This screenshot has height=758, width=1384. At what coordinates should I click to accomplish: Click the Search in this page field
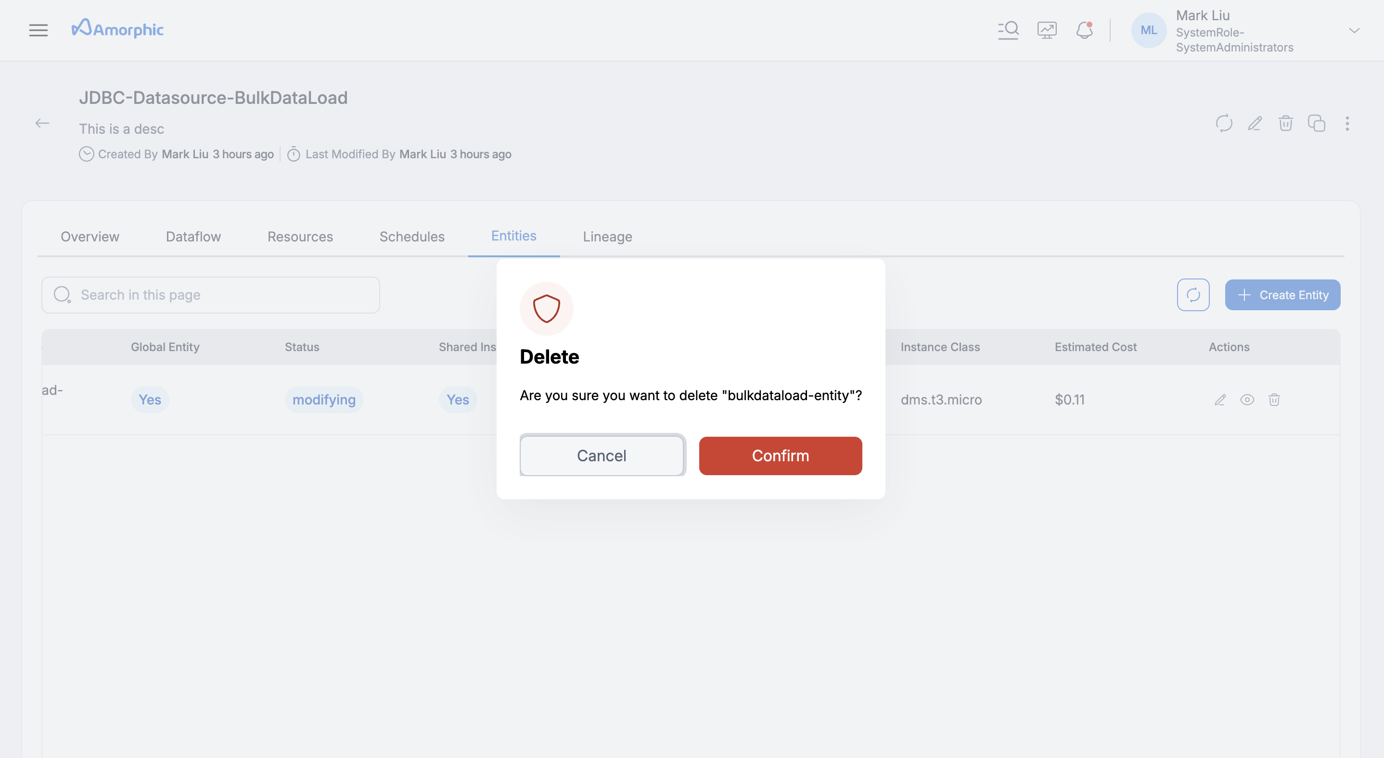pyautogui.click(x=210, y=294)
